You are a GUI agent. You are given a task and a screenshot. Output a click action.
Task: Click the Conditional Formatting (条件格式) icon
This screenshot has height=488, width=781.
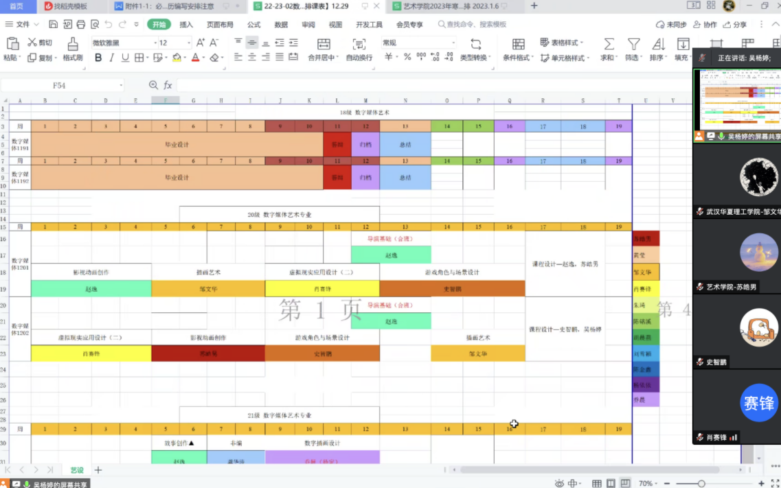(x=519, y=44)
